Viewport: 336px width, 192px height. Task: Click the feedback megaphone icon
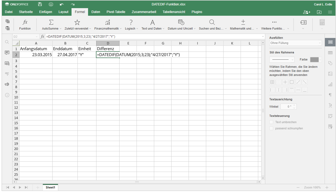pos(7,84)
